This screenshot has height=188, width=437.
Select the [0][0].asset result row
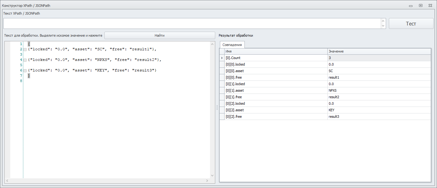pyautogui.click(x=276, y=71)
